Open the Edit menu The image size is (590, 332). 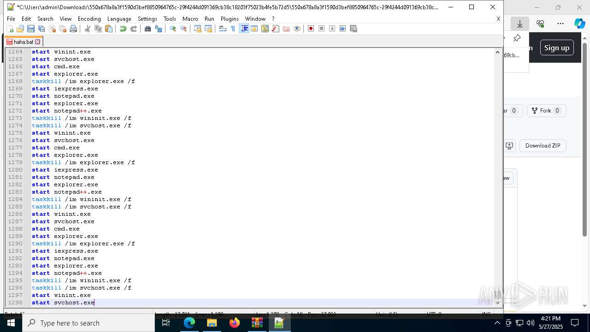click(x=26, y=19)
